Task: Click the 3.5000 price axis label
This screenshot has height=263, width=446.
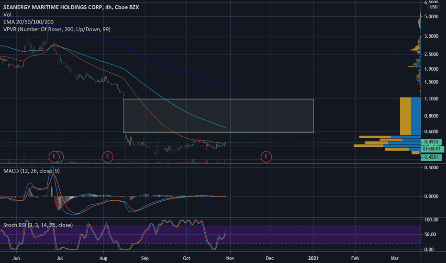Action: (x=431, y=36)
